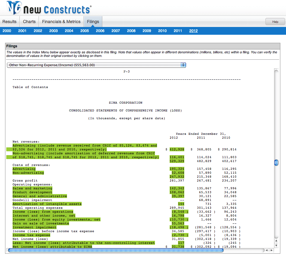286x260 pixels.
Task: Select year 2003 filing
Action: 54,31
